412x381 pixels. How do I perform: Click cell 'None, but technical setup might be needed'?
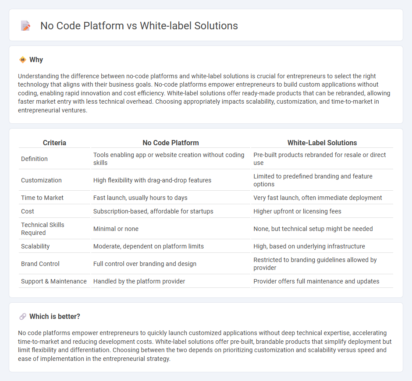point(322,229)
